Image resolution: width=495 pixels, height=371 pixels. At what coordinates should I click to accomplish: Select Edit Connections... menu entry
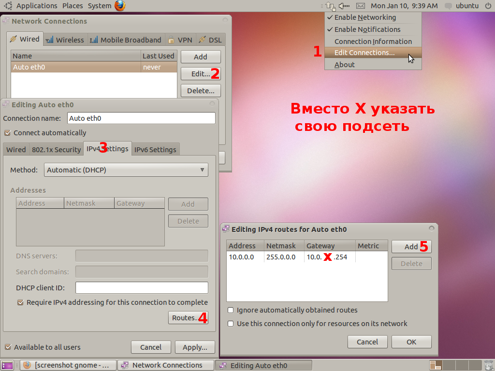(364, 53)
